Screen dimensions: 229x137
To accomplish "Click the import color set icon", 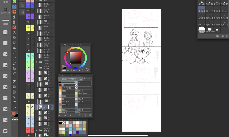I will pos(90,79).
